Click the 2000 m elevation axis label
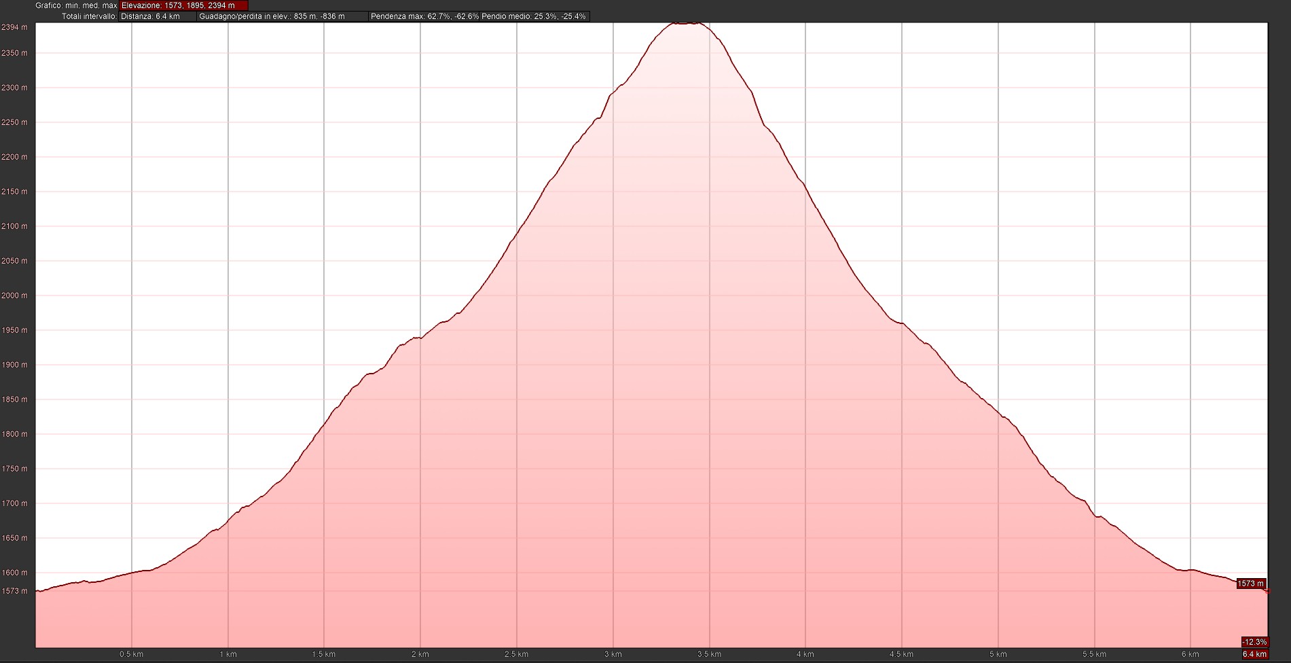Image resolution: width=1291 pixels, height=663 pixels. click(x=14, y=295)
